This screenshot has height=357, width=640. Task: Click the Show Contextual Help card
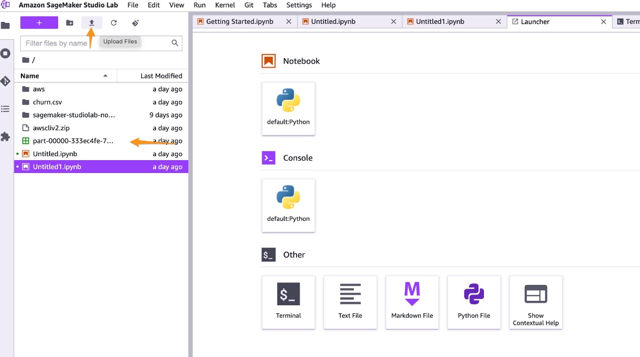pos(536,302)
